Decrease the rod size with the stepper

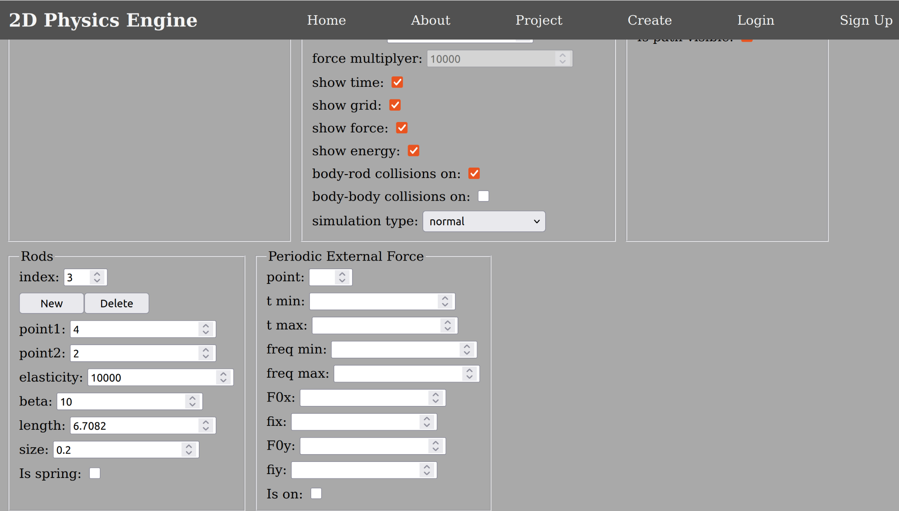(x=188, y=453)
